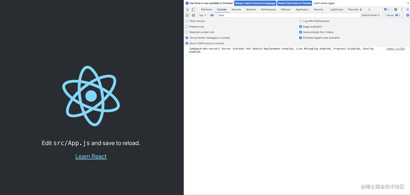The height and width of the screenshot is (195, 410).
Task: Open the Security tab
Action: click(x=318, y=9)
